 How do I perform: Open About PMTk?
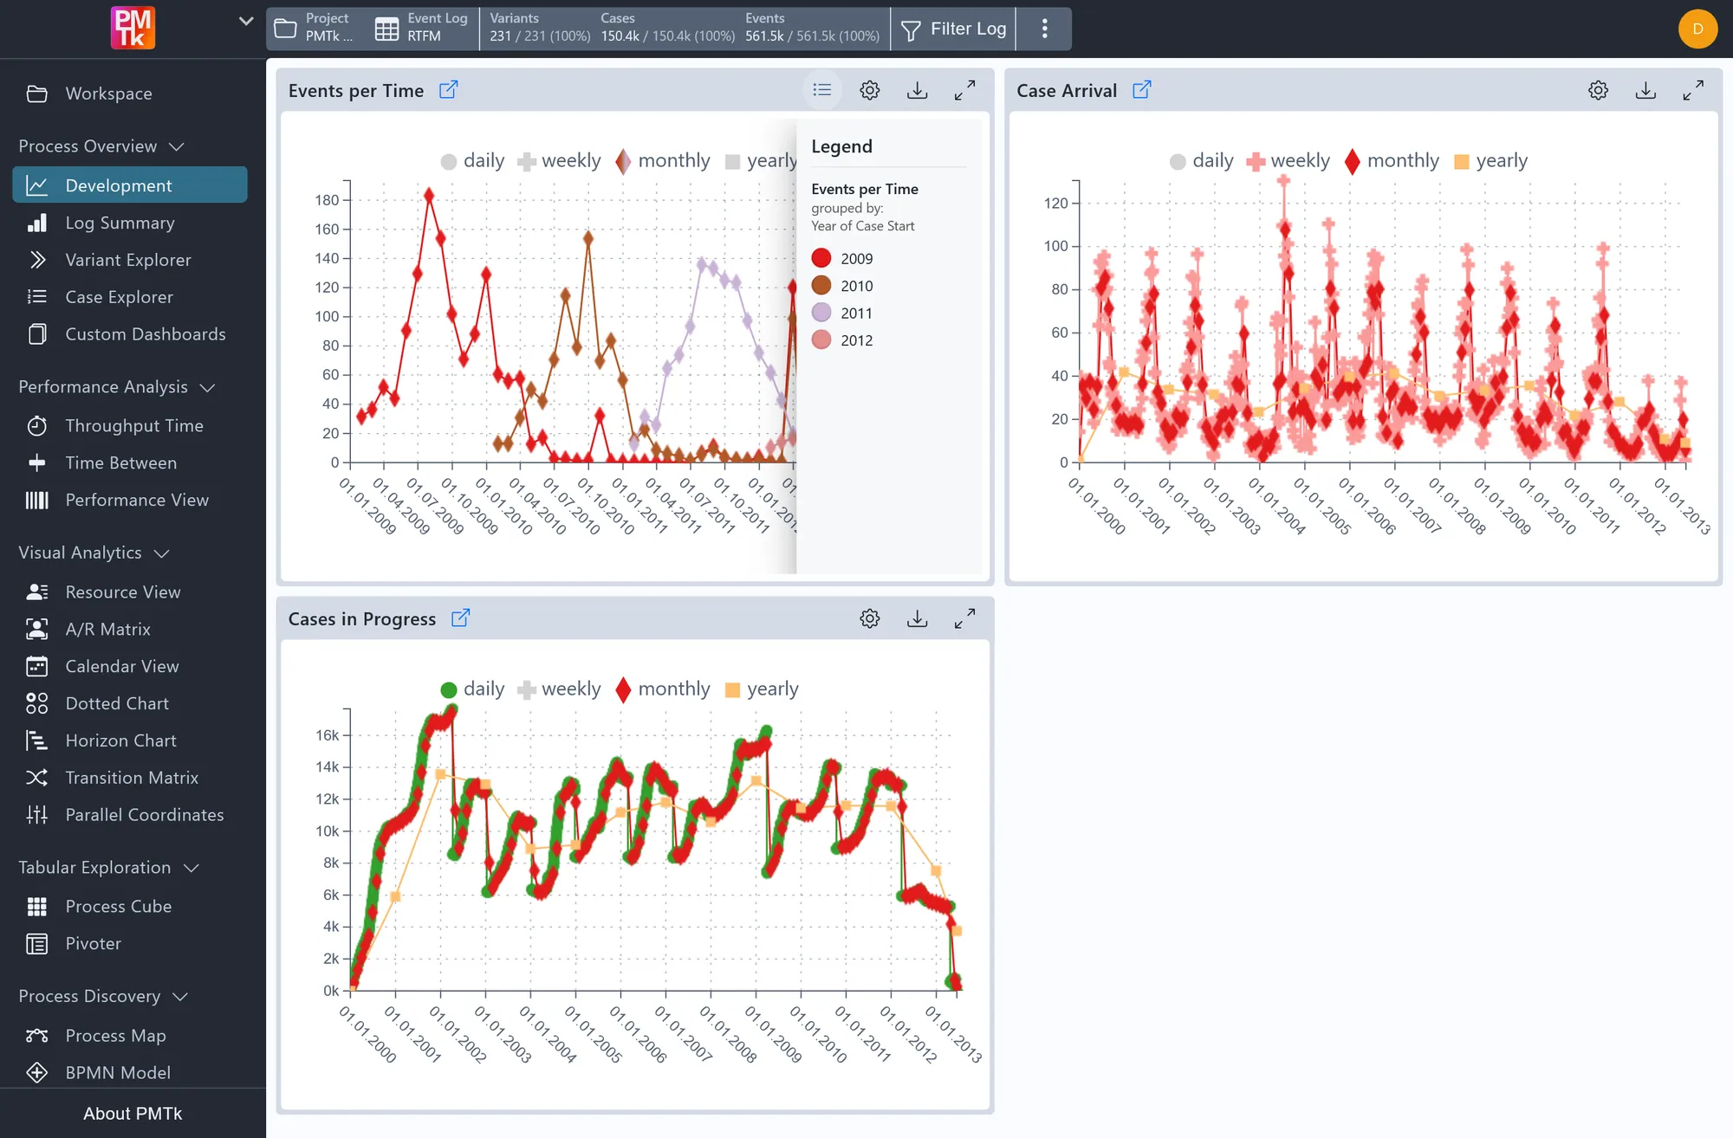coord(133,1114)
